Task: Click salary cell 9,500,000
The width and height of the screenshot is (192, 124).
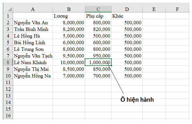Action: coord(69,56)
